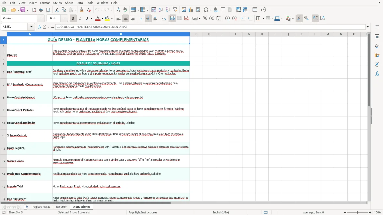Screen dimensions: 383x215
Task: Insert a chart
Action: coord(191,10)
